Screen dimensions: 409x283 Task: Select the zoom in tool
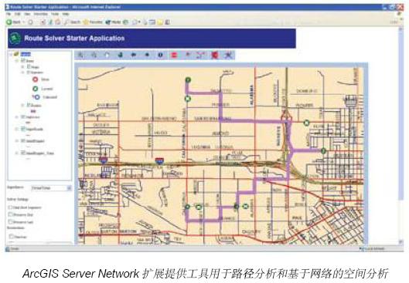click(x=81, y=55)
